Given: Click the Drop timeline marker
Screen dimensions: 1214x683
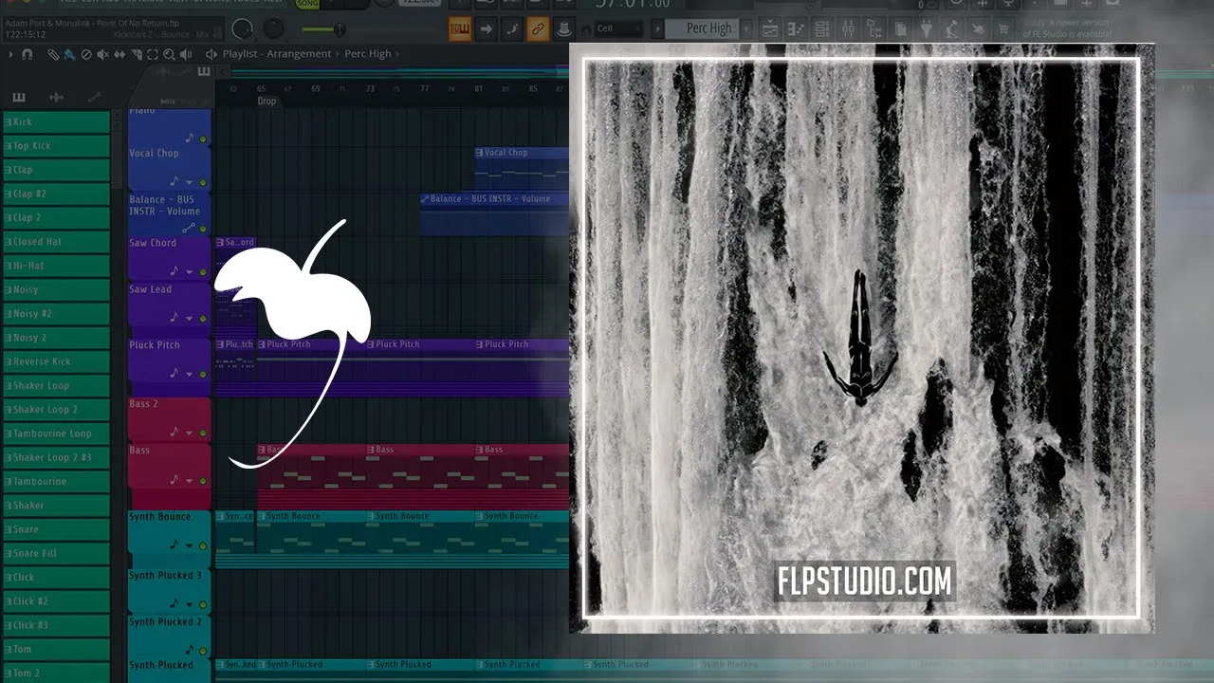Looking at the screenshot, I should 267,102.
